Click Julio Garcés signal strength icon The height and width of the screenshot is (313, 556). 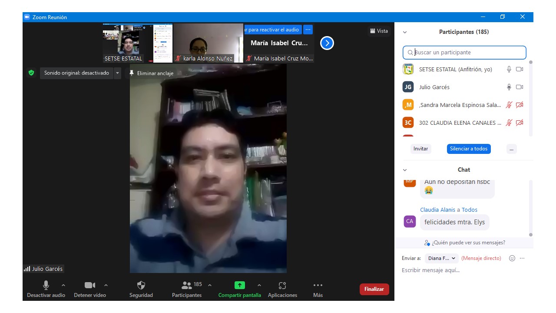tap(27, 269)
